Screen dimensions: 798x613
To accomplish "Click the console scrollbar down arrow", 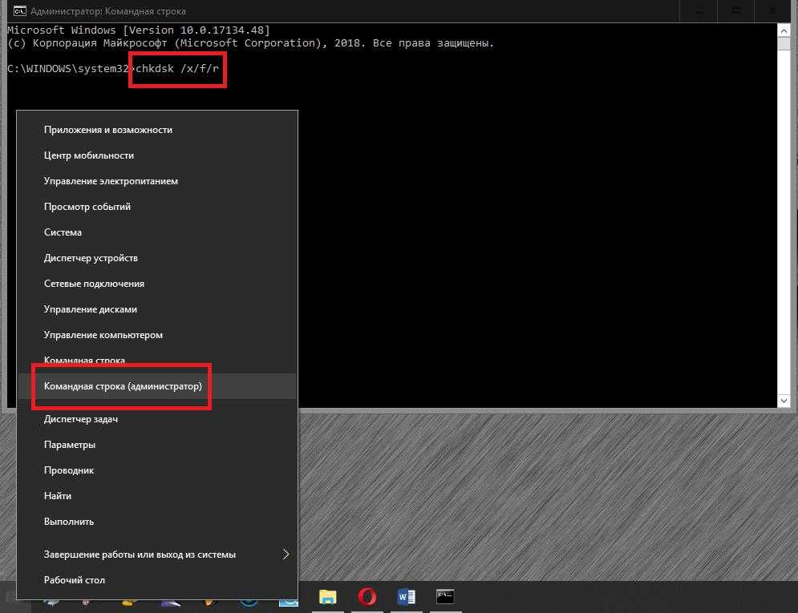I will coord(784,399).
